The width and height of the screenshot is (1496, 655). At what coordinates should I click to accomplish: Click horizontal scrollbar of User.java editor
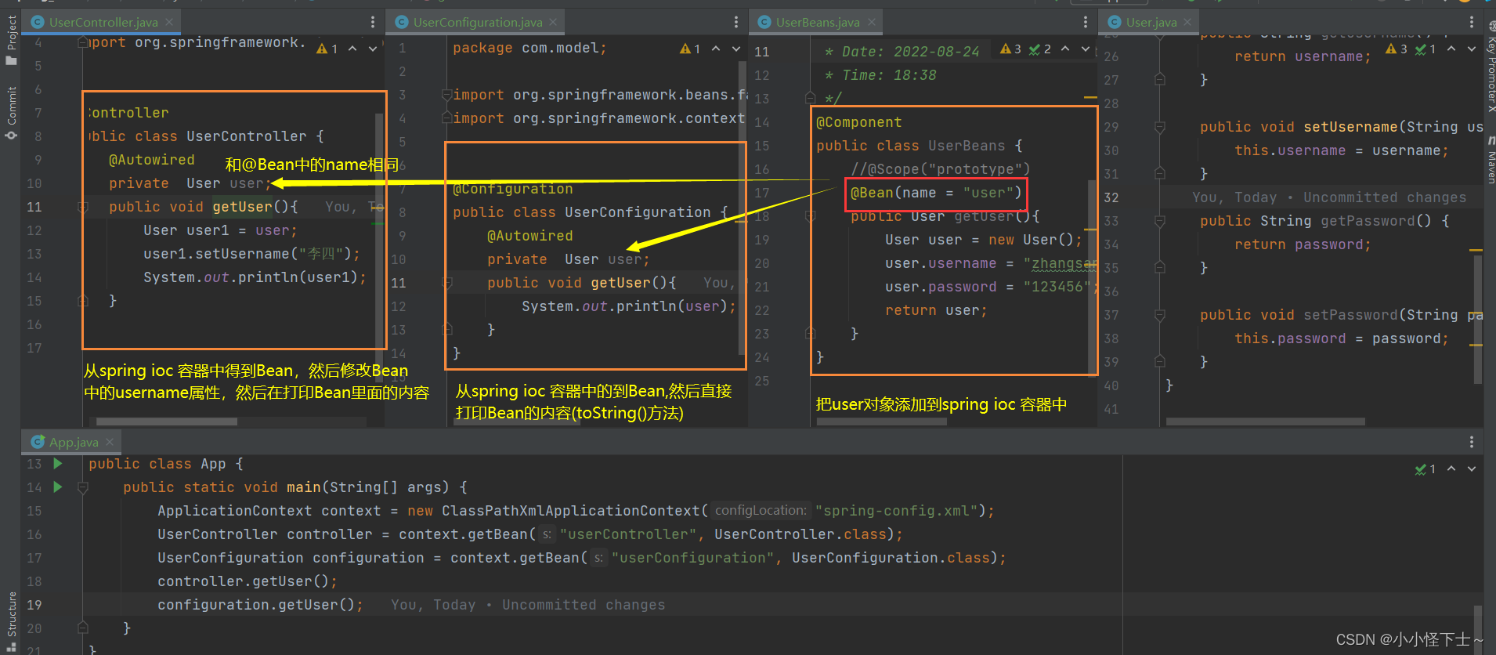coord(1265,422)
